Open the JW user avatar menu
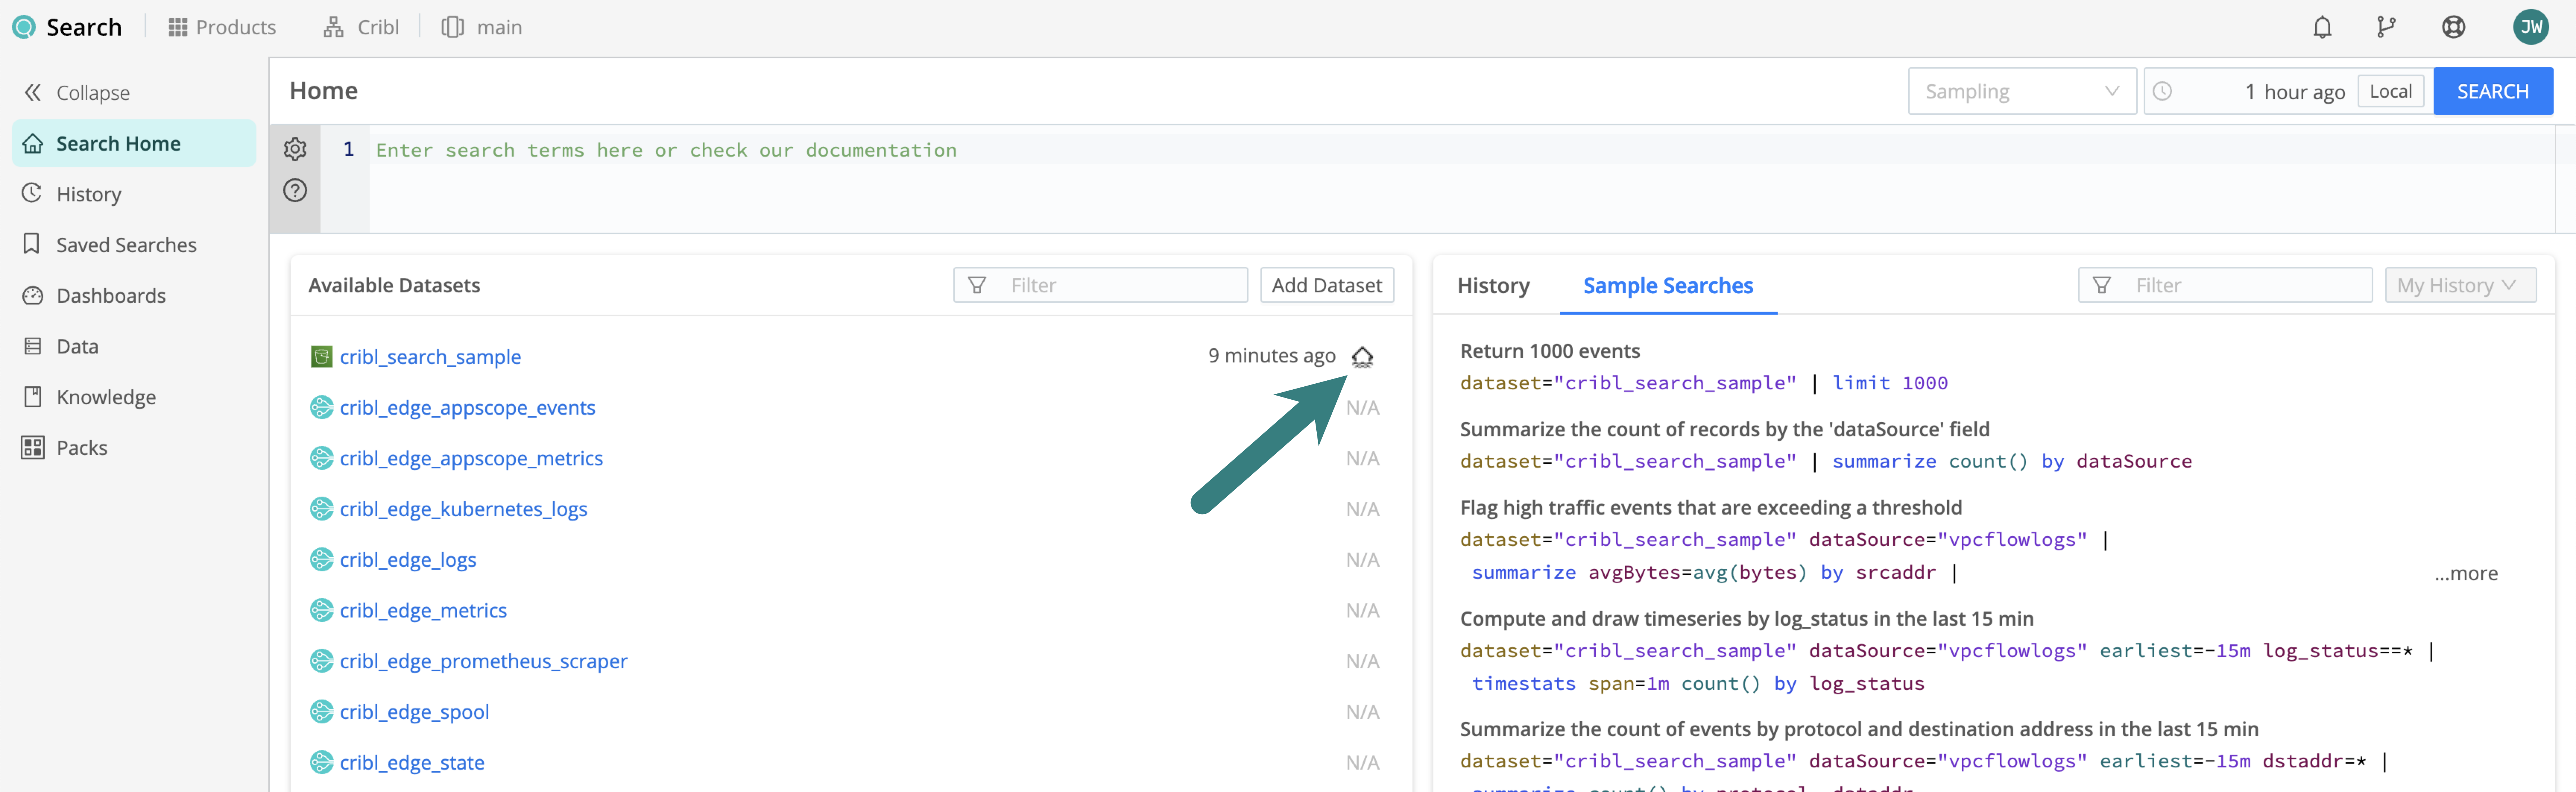 2530,27
